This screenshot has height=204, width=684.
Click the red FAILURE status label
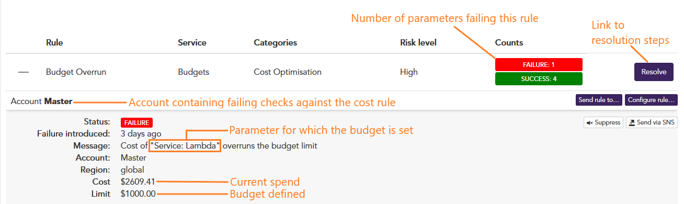pos(136,122)
